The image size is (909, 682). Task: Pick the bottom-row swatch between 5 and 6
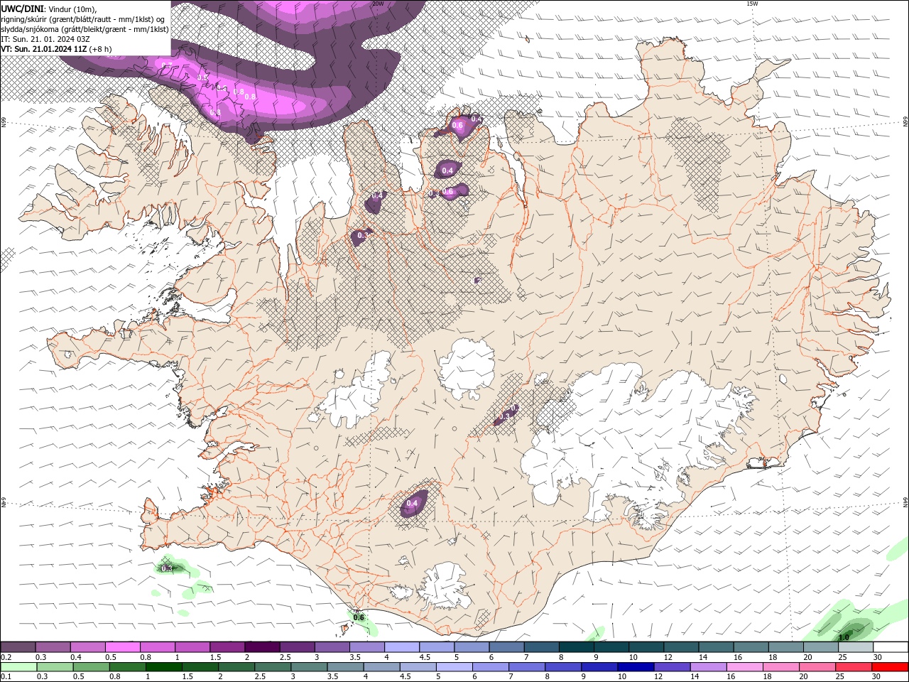coord(454,667)
